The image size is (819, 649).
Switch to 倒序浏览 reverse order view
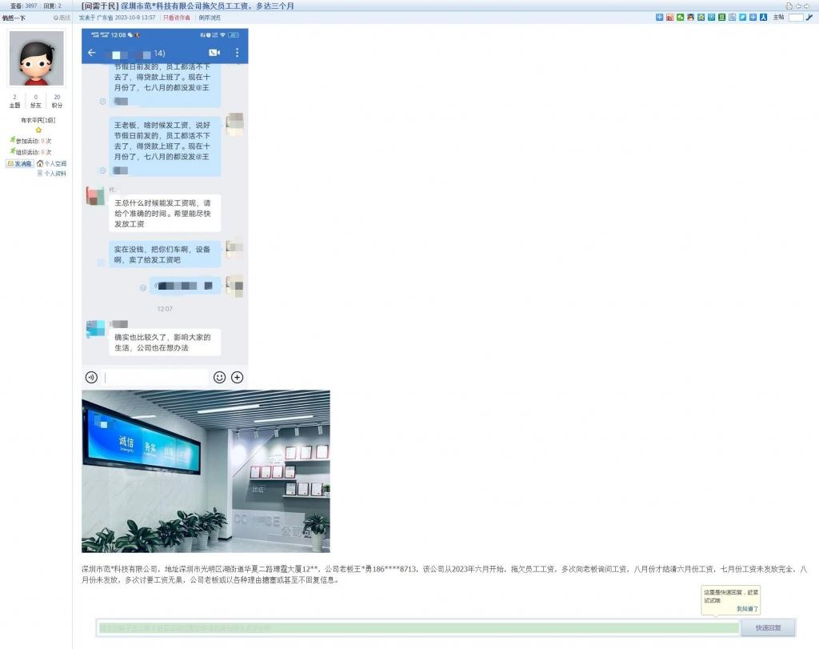coord(210,17)
